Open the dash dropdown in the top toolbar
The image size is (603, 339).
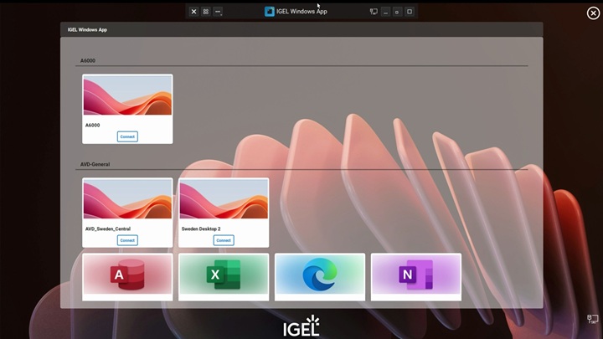point(219,12)
